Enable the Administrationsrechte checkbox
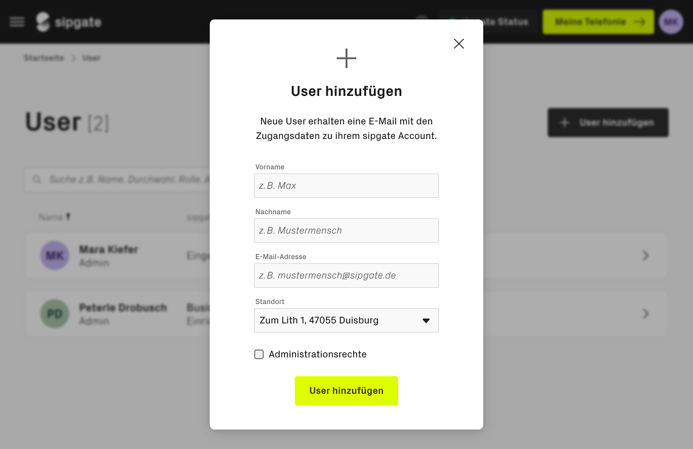Screen dimensions: 693x449 click(x=259, y=354)
